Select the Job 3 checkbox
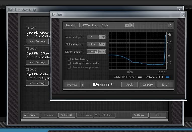Screen dimensions: 192x132 [27, 70]
